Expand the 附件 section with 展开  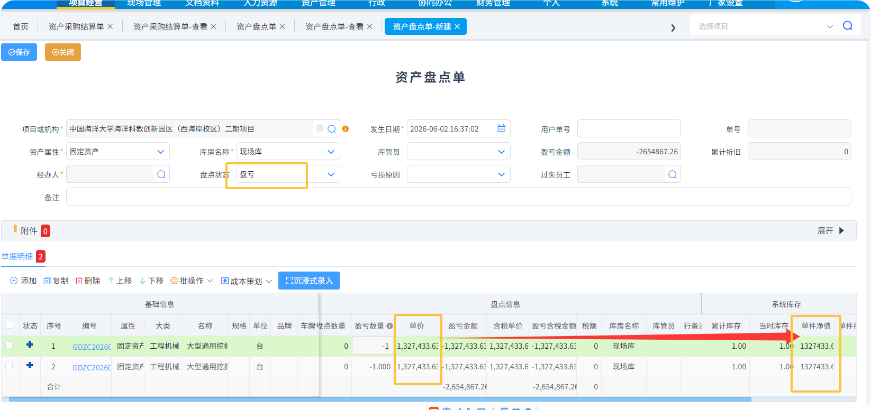[830, 231]
